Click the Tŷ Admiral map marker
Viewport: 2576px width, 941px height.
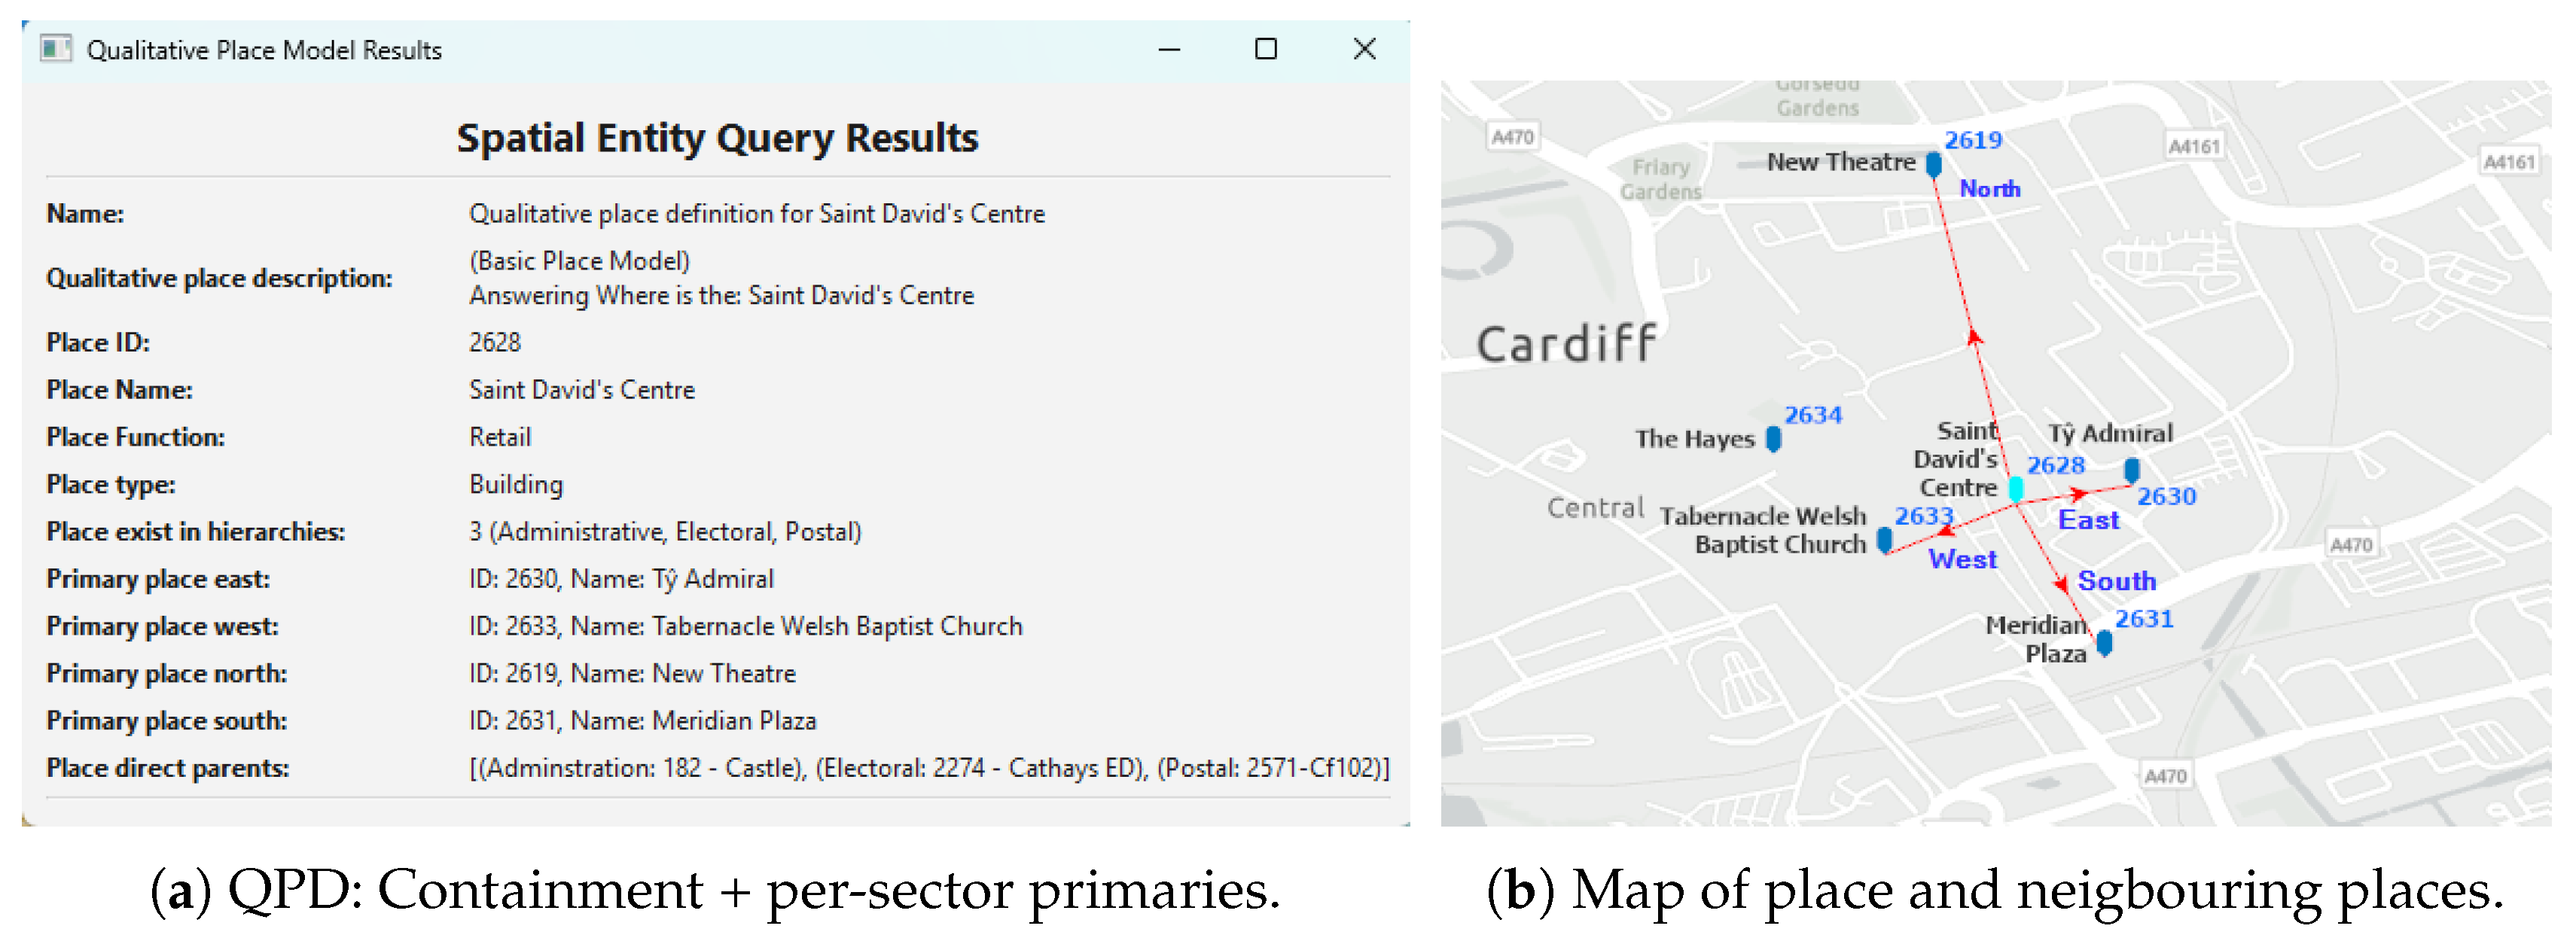pos(2132,470)
